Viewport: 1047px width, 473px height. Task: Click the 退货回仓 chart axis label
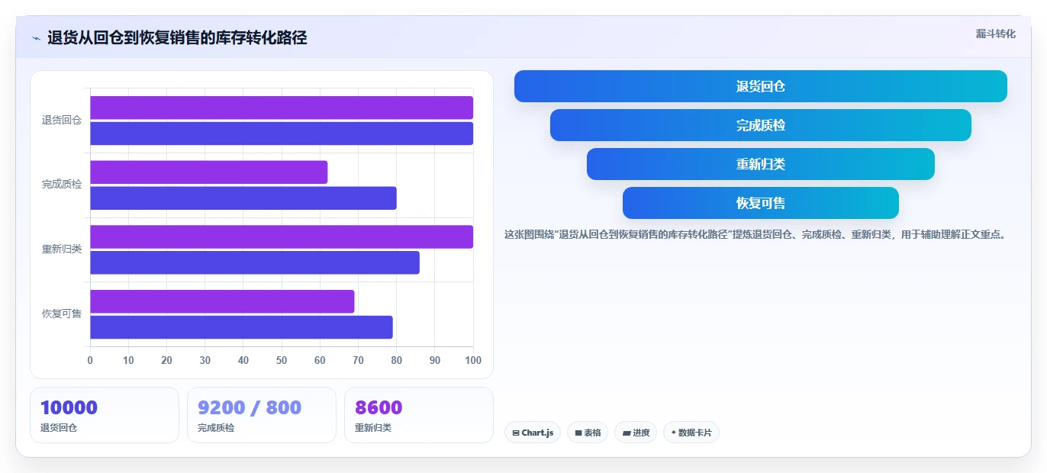point(62,121)
